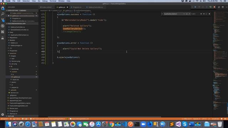This screenshot has width=228, height=128.
Task: Open the Selection menu
Action: pyautogui.click(x=26, y=1)
